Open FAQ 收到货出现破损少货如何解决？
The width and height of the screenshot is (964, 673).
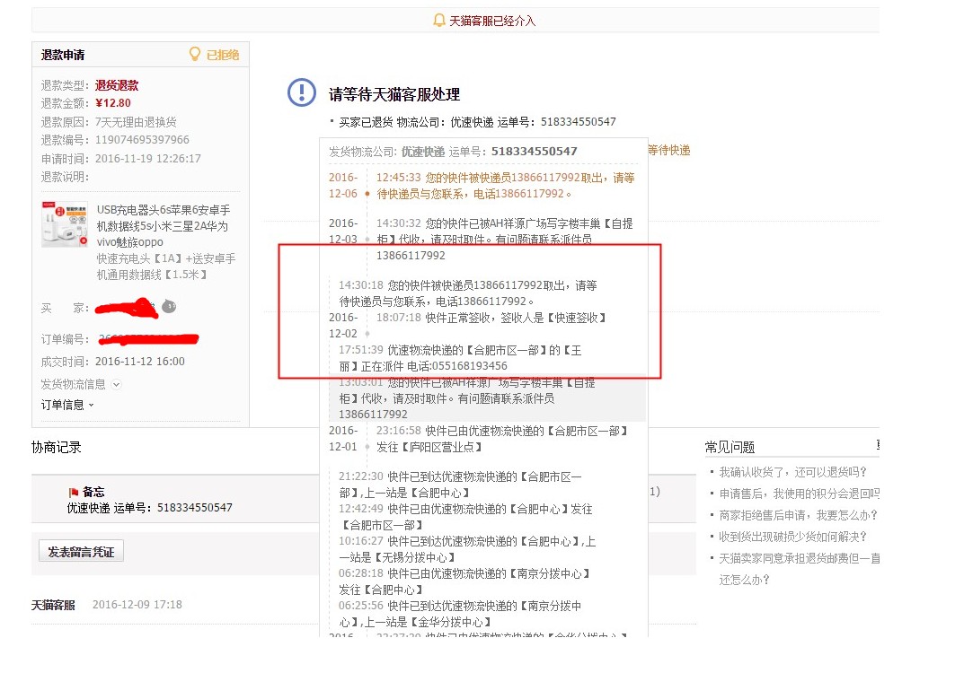(x=793, y=536)
